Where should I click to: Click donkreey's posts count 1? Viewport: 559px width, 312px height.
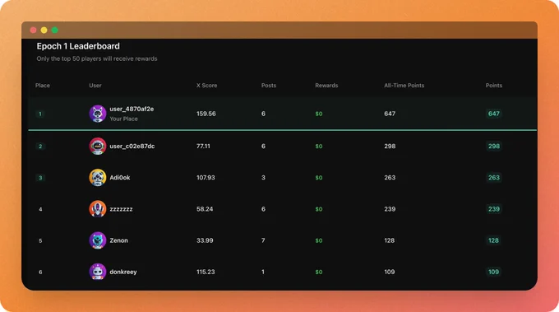pos(263,272)
